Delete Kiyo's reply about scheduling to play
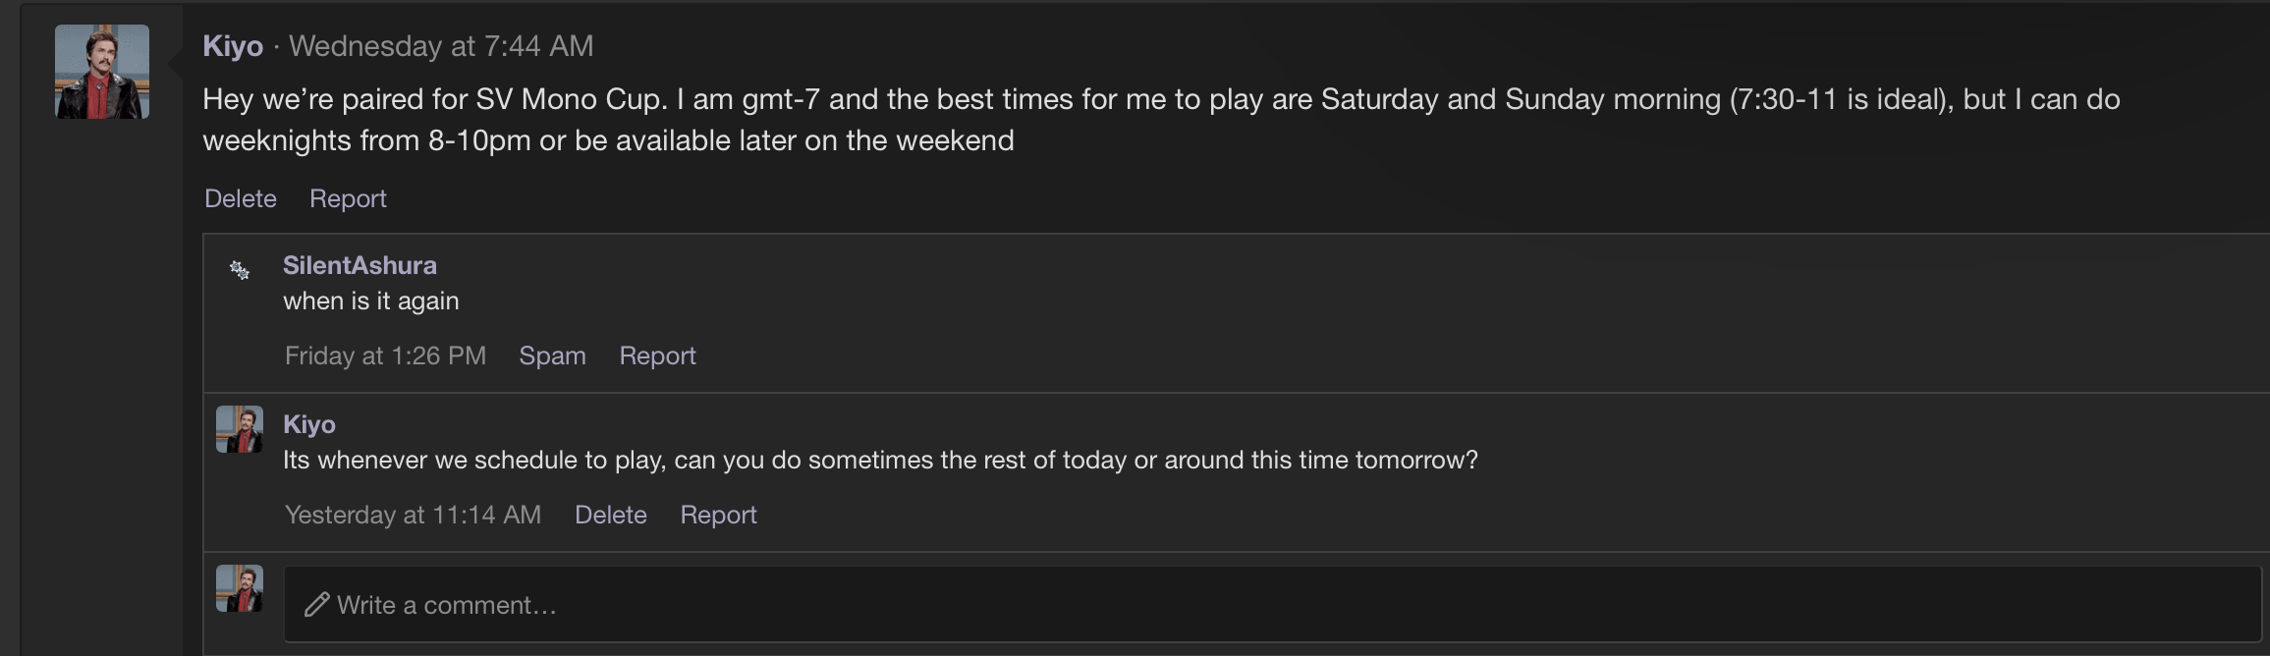The image size is (2270, 656). click(x=611, y=515)
